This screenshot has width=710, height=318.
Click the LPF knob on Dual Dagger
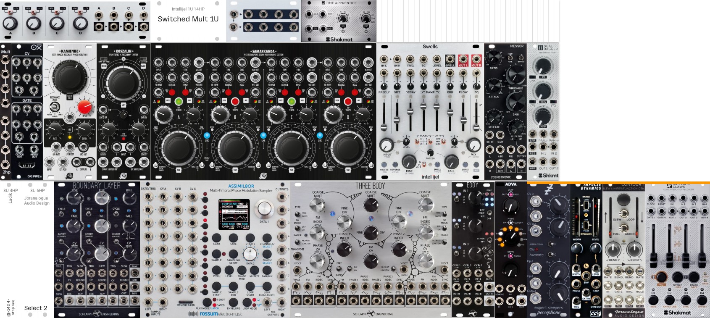[543, 66]
